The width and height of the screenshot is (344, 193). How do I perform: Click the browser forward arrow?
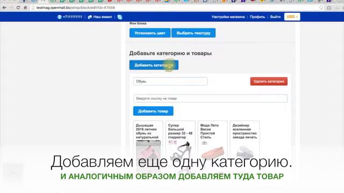(11, 8)
